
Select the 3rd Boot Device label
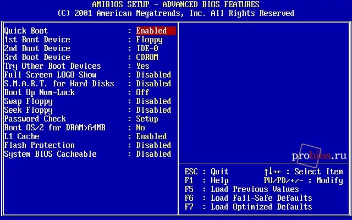[x=37, y=57]
